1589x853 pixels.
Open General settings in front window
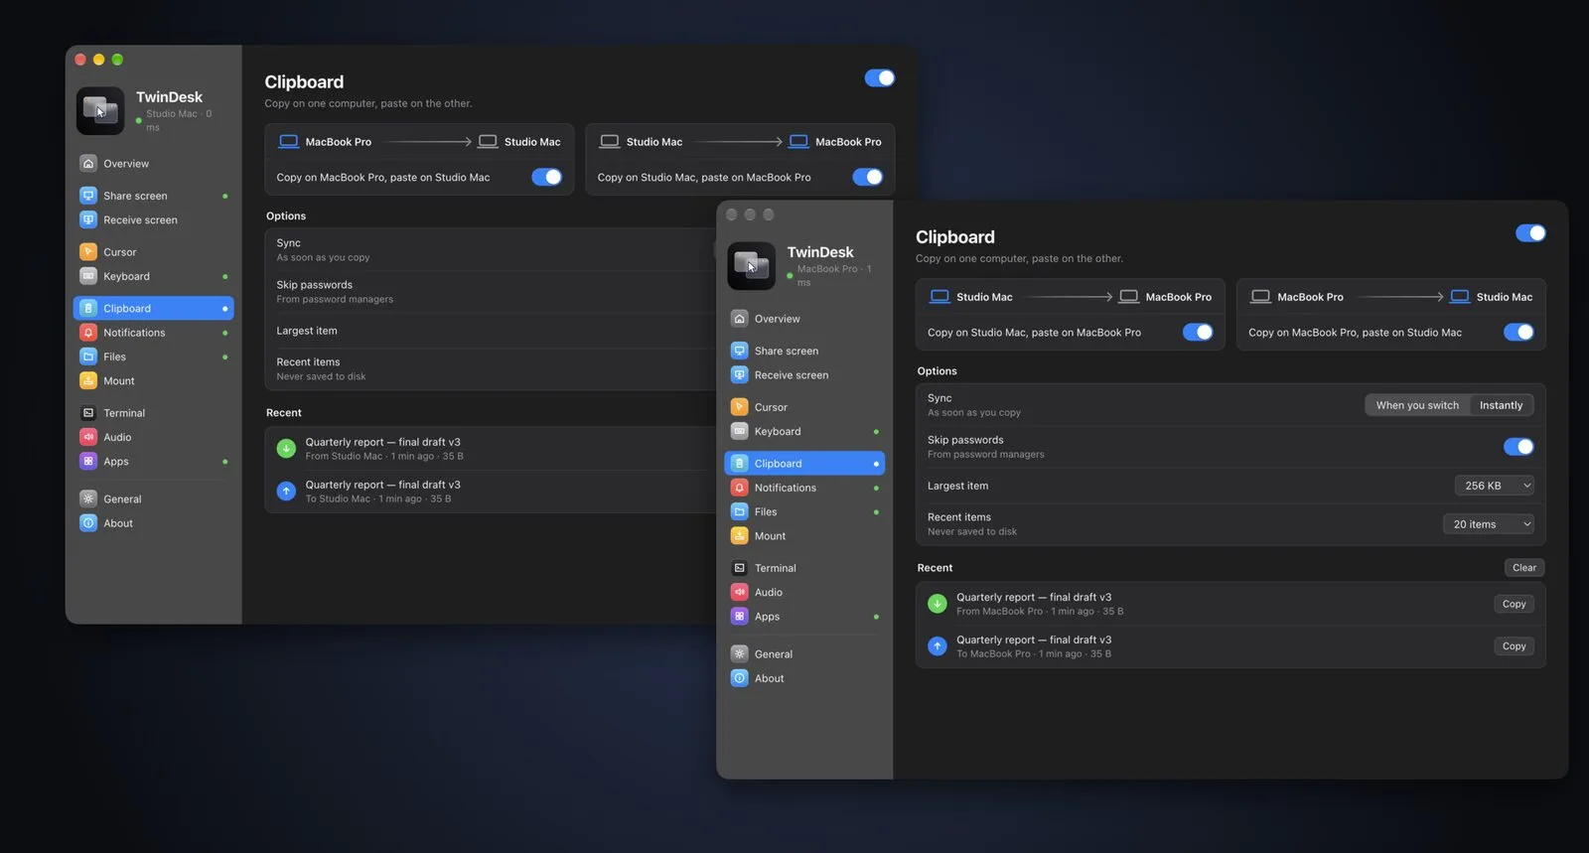point(804,654)
